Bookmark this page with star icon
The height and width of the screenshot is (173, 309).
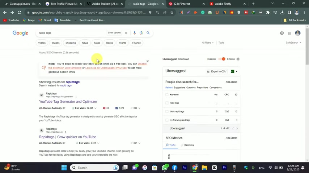tap(172, 12)
